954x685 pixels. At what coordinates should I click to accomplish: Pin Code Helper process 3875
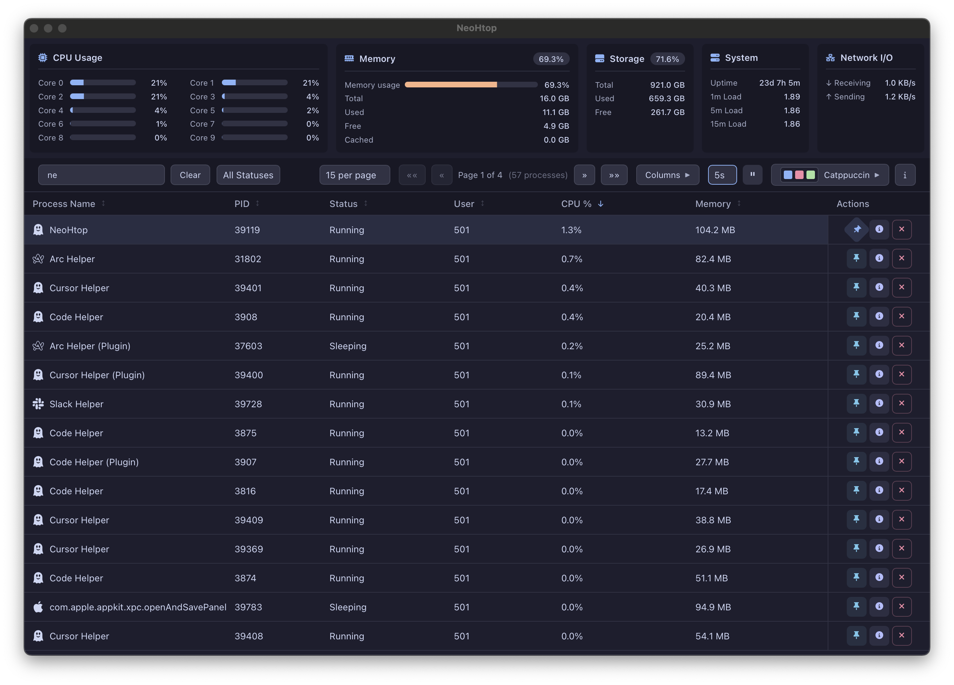(856, 433)
